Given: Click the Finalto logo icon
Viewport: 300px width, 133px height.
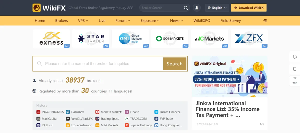Looking at the screenshot, I should click(127, 112).
